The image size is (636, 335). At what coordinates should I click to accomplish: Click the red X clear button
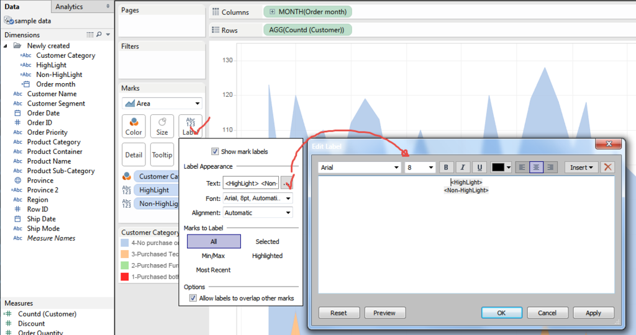[607, 167]
